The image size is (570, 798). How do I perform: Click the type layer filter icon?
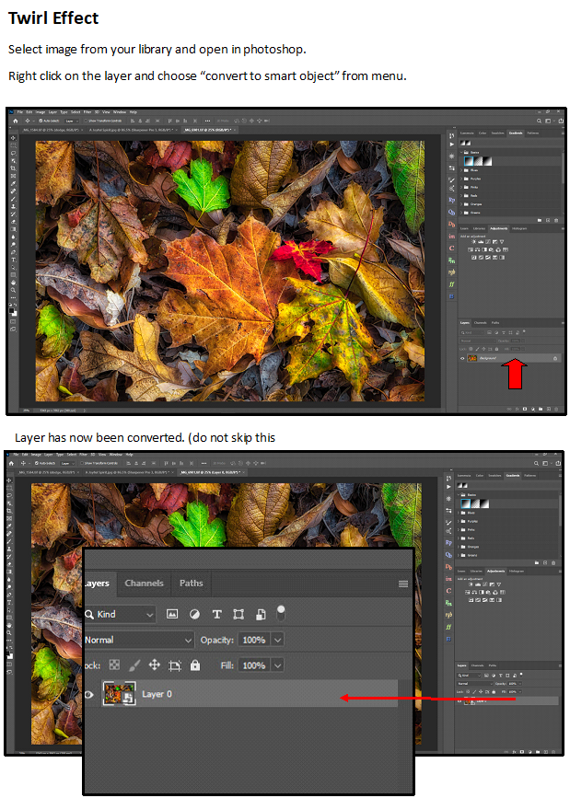tap(217, 614)
